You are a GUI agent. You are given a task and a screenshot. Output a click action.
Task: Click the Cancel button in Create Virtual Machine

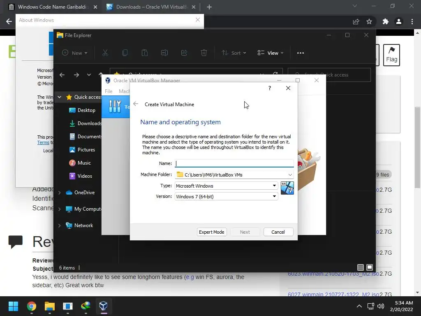278,232
